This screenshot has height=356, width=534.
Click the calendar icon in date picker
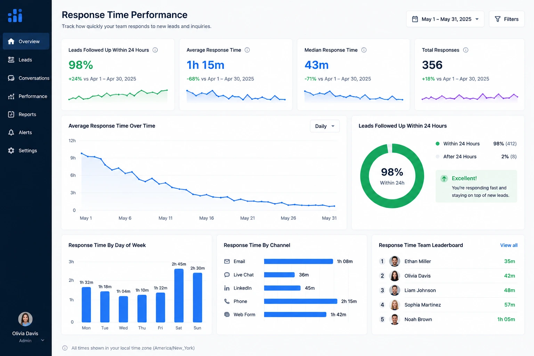[415, 19]
